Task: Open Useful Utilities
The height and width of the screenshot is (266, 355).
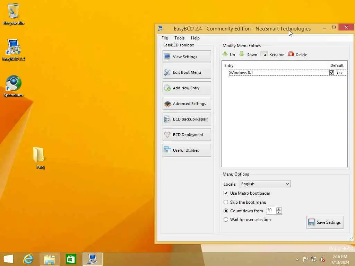Action: (x=187, y=150)
